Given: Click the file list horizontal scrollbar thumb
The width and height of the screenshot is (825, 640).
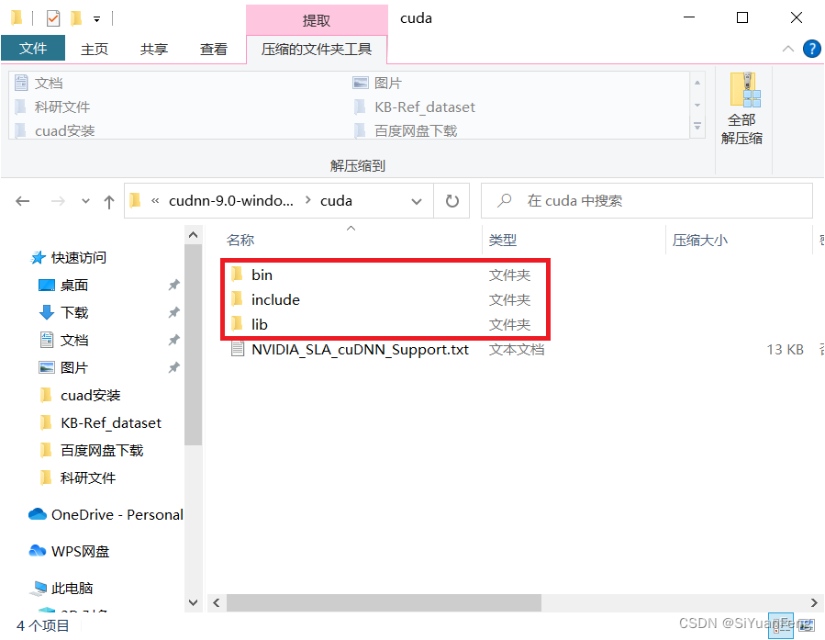Looking at the screenshot, I should pos(384,602).
